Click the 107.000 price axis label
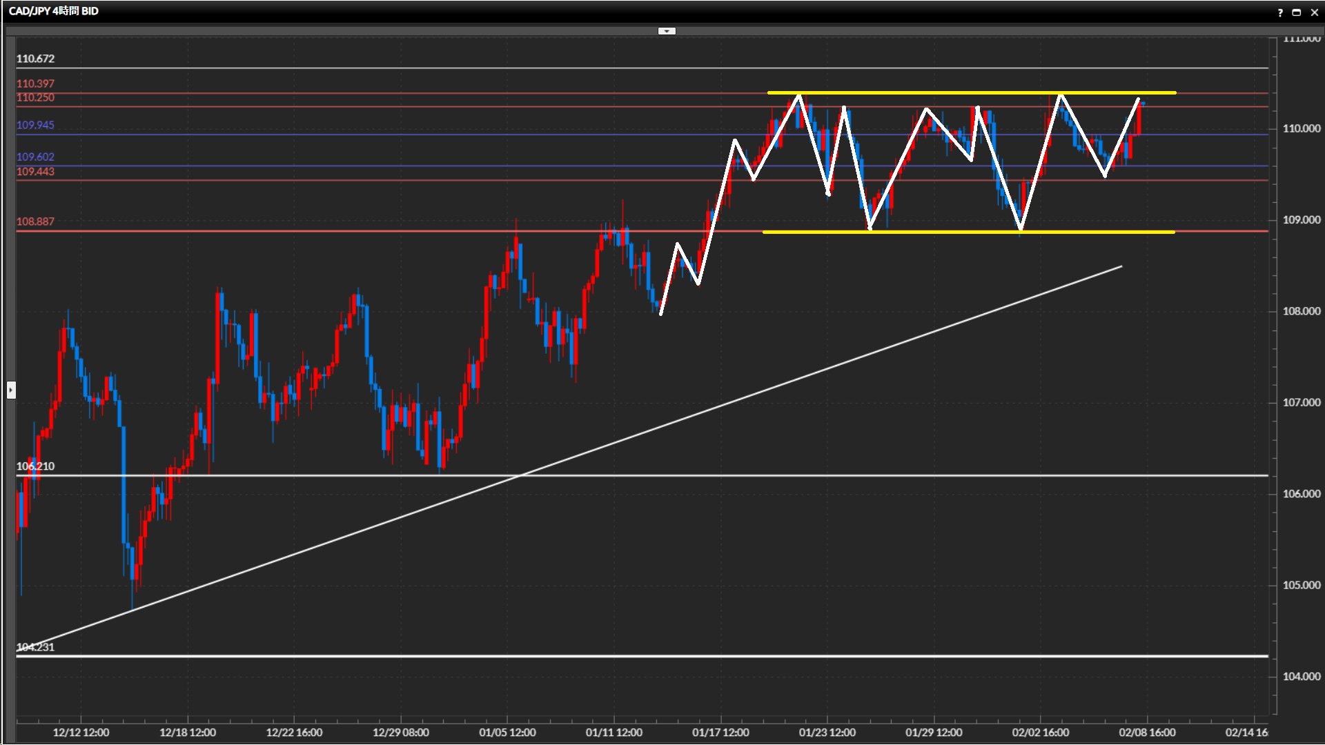Viewport: 1325px width, 745px height. 1301,402
